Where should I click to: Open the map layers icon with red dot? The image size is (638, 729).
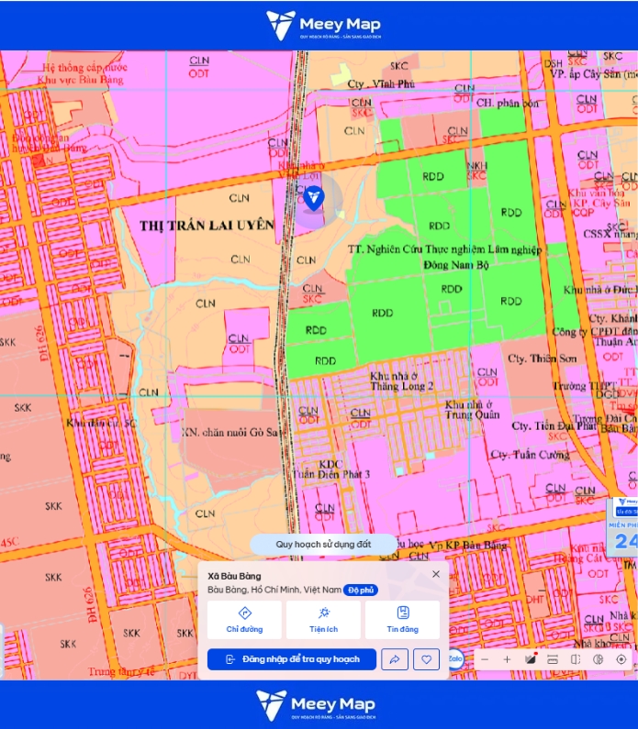531,659
